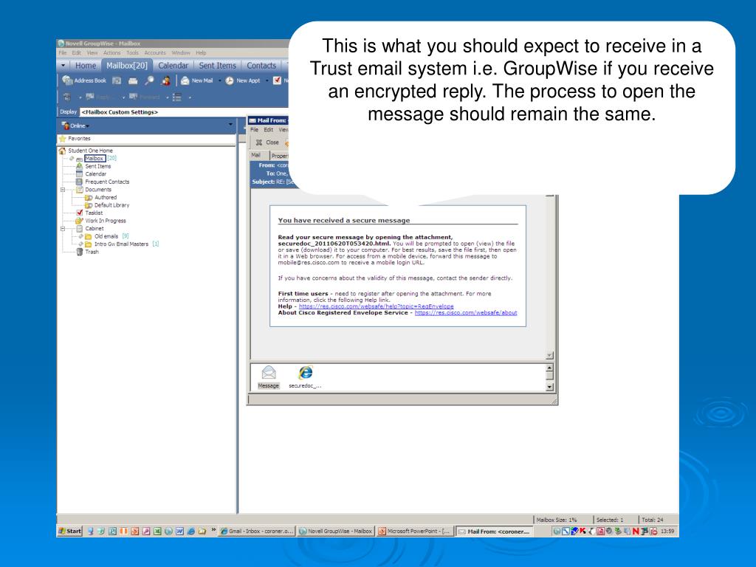This screenshot has height=567, width=756.
Task: Click attachment pane scrollbar up arrow
Action: click(549, 368)
